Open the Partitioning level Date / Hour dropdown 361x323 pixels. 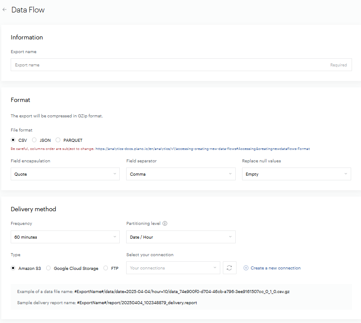pos(180,237)
